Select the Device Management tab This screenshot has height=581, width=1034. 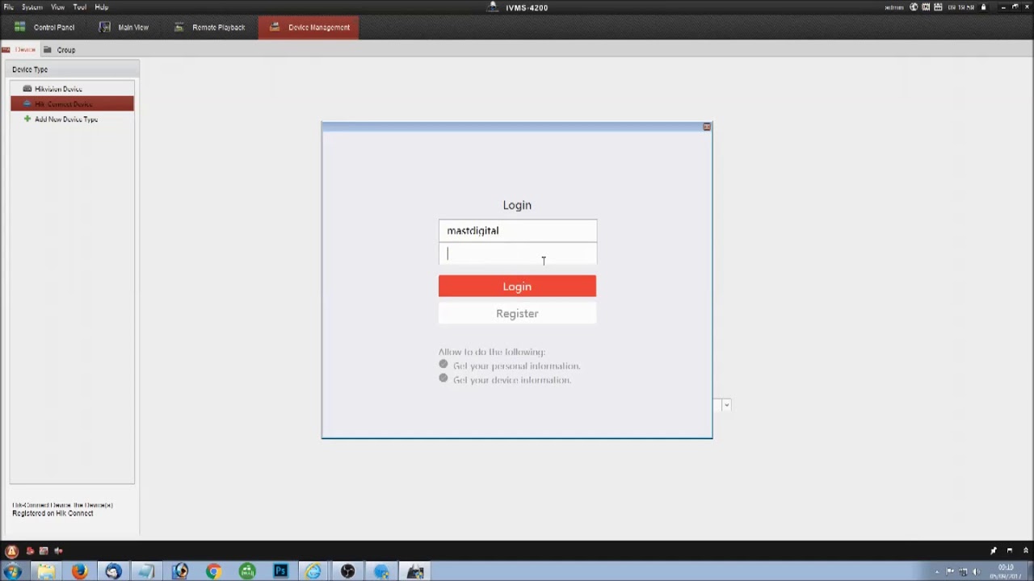[x=309, y=27]
